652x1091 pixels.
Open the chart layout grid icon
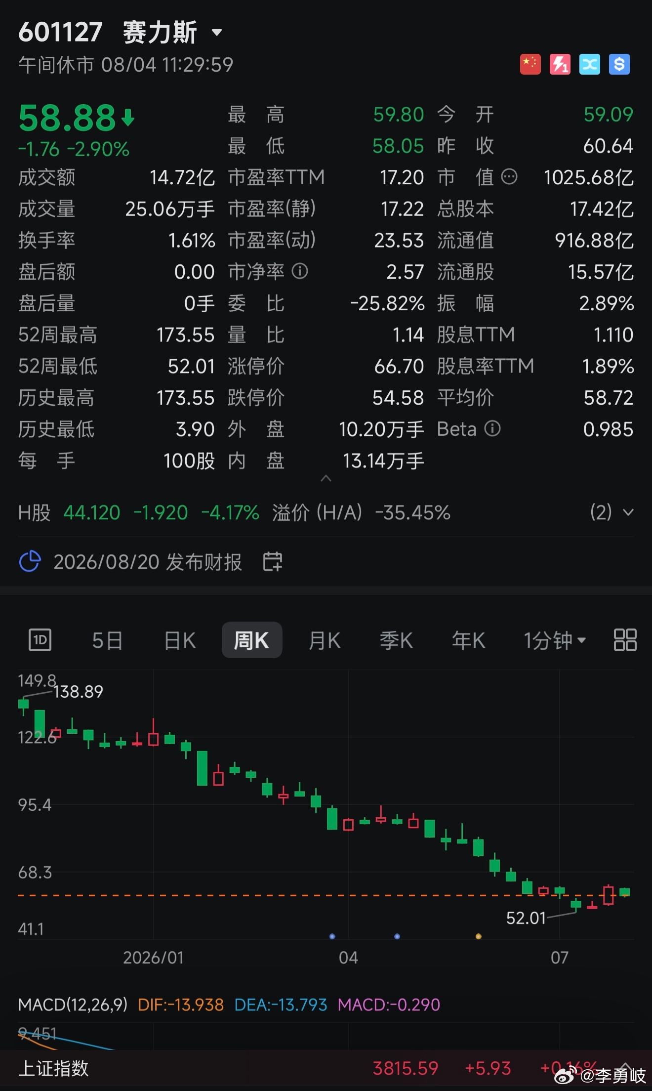click(x=625, y=640)
